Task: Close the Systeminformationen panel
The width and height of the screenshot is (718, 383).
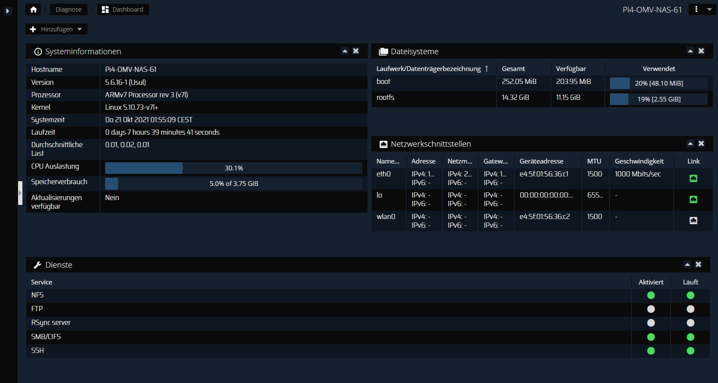Action: click(356, 51)
